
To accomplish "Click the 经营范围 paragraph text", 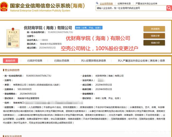I will tap(84, 115).
